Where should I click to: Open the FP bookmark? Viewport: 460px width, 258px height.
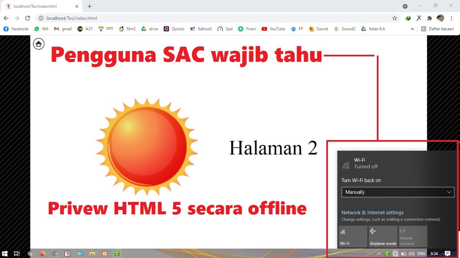click(297, 29)
